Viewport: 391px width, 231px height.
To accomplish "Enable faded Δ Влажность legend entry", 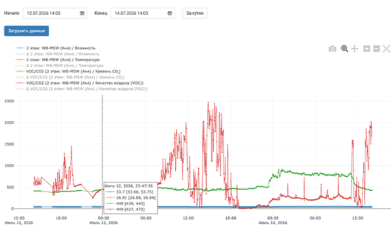I will point(57,54).
